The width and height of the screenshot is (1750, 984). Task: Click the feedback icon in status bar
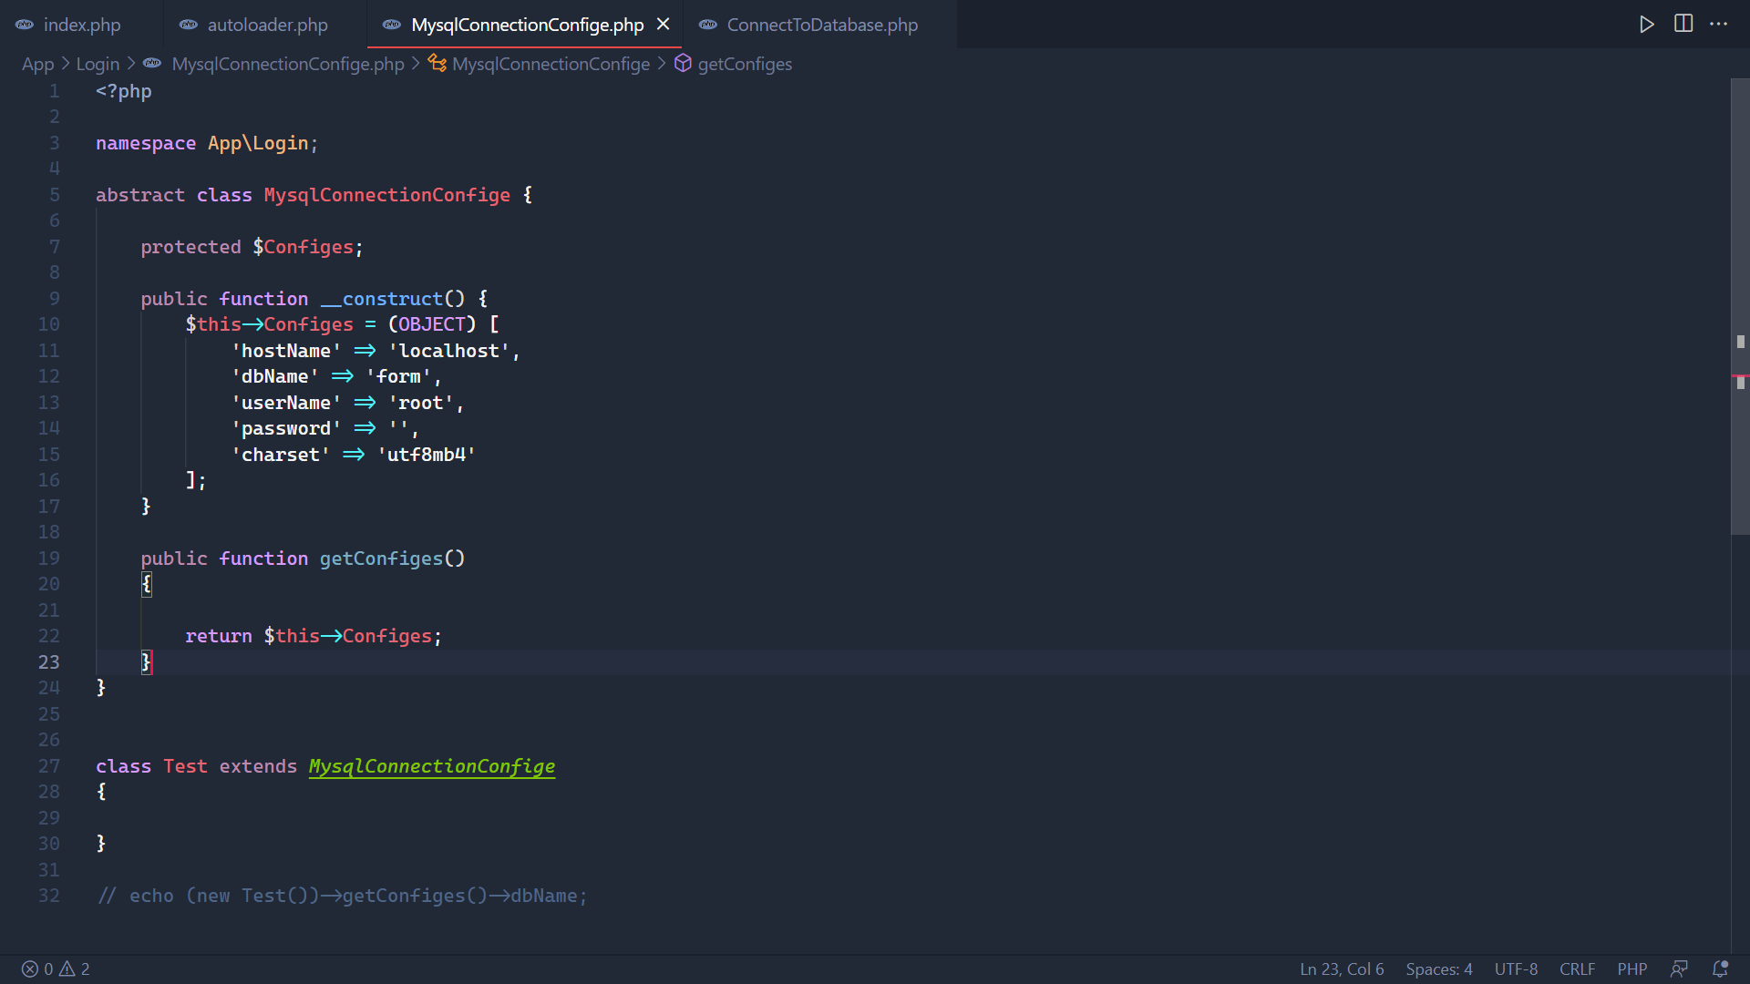[x=1679, y=969]
